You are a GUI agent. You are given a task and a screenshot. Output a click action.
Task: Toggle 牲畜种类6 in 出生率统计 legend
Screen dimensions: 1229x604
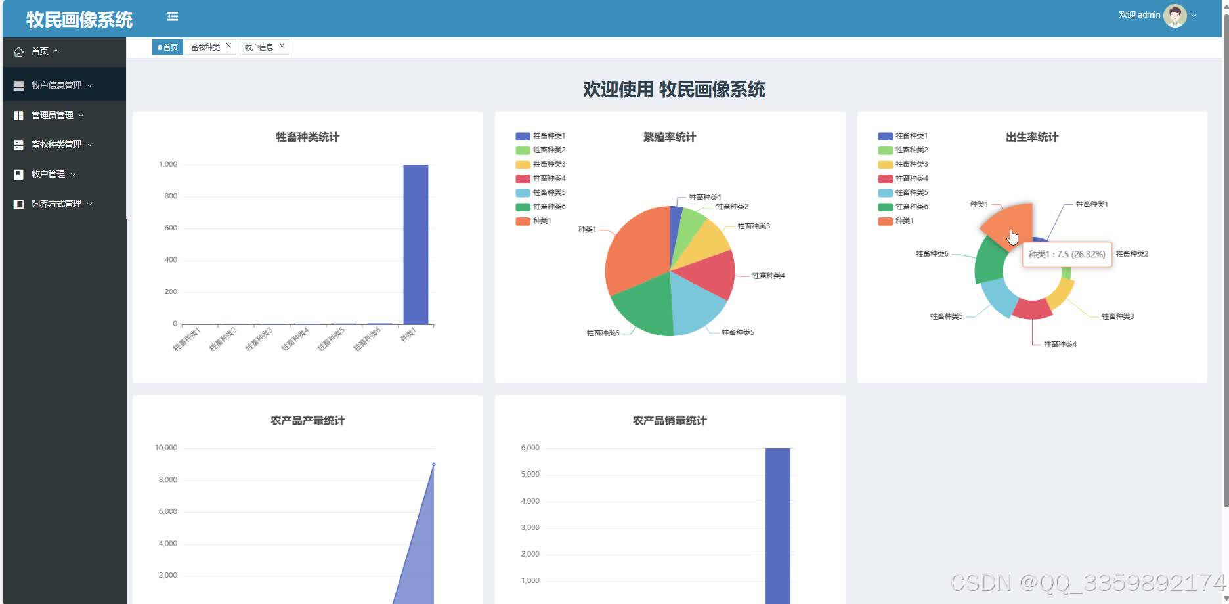coord(903,207)
